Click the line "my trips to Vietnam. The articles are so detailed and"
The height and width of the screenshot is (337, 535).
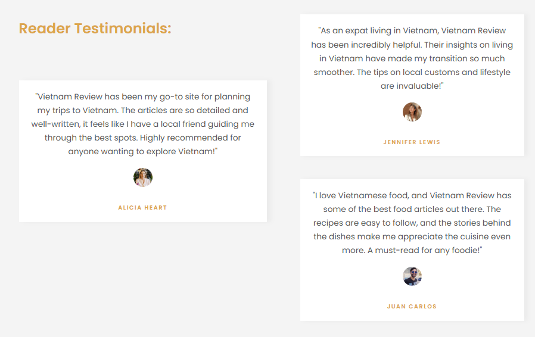tap(143, 110)
